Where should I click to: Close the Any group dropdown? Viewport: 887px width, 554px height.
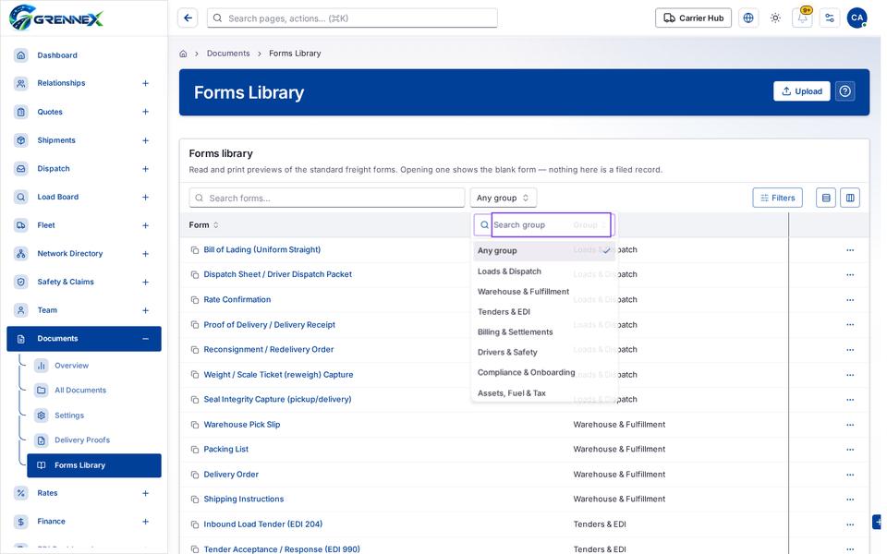(x=503, y=198)
